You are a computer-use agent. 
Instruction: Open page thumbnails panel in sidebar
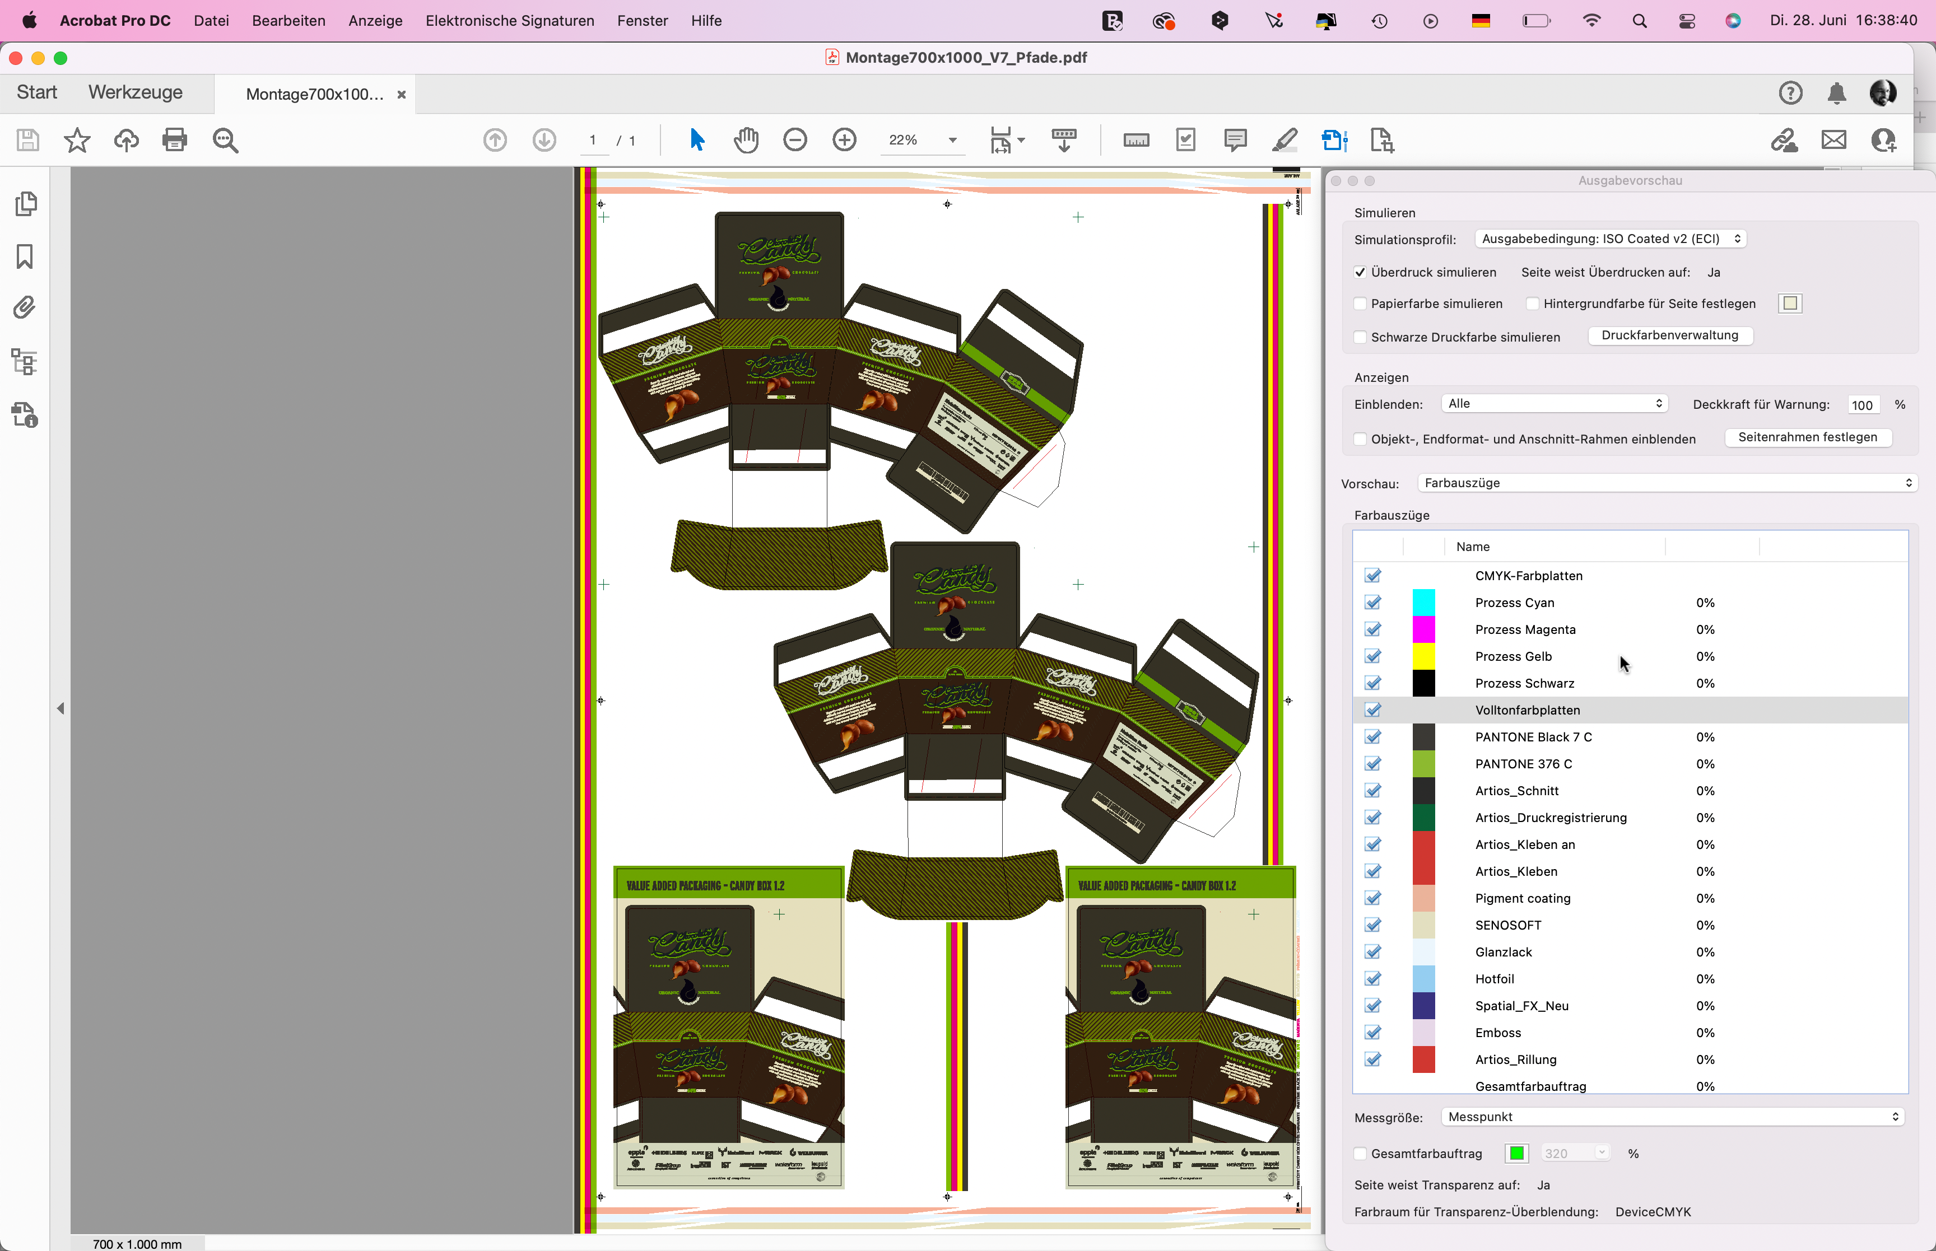(25, 204)
